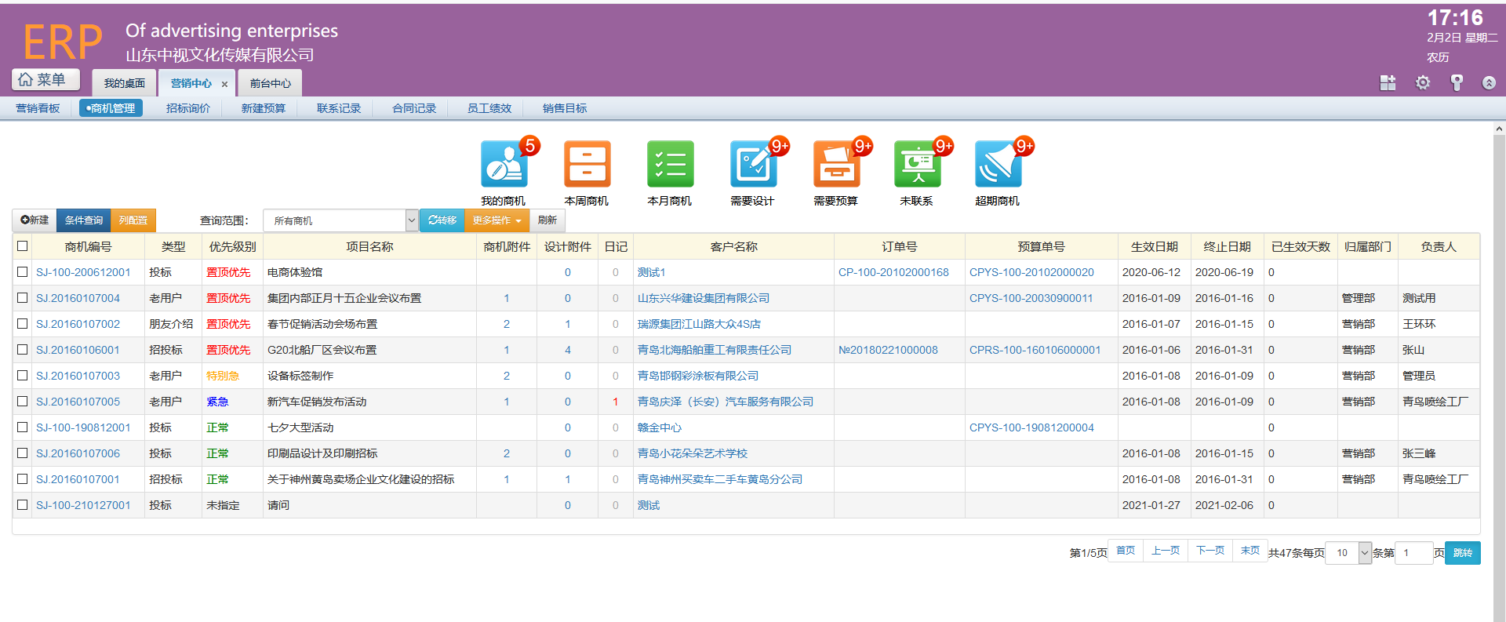Click the vertical scrollbar up arrow
Image resolution: width=1506 pixels, height=622 pixels.
1499,129
